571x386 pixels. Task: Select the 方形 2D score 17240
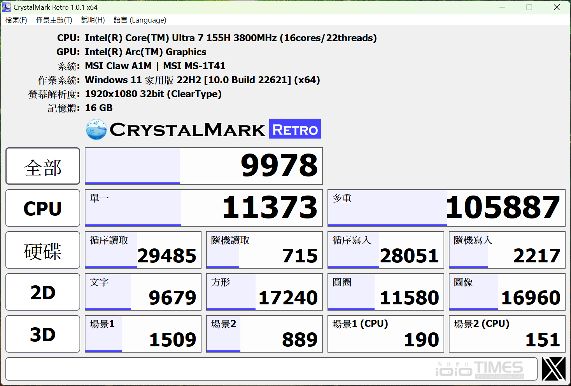tap(264, 292)
